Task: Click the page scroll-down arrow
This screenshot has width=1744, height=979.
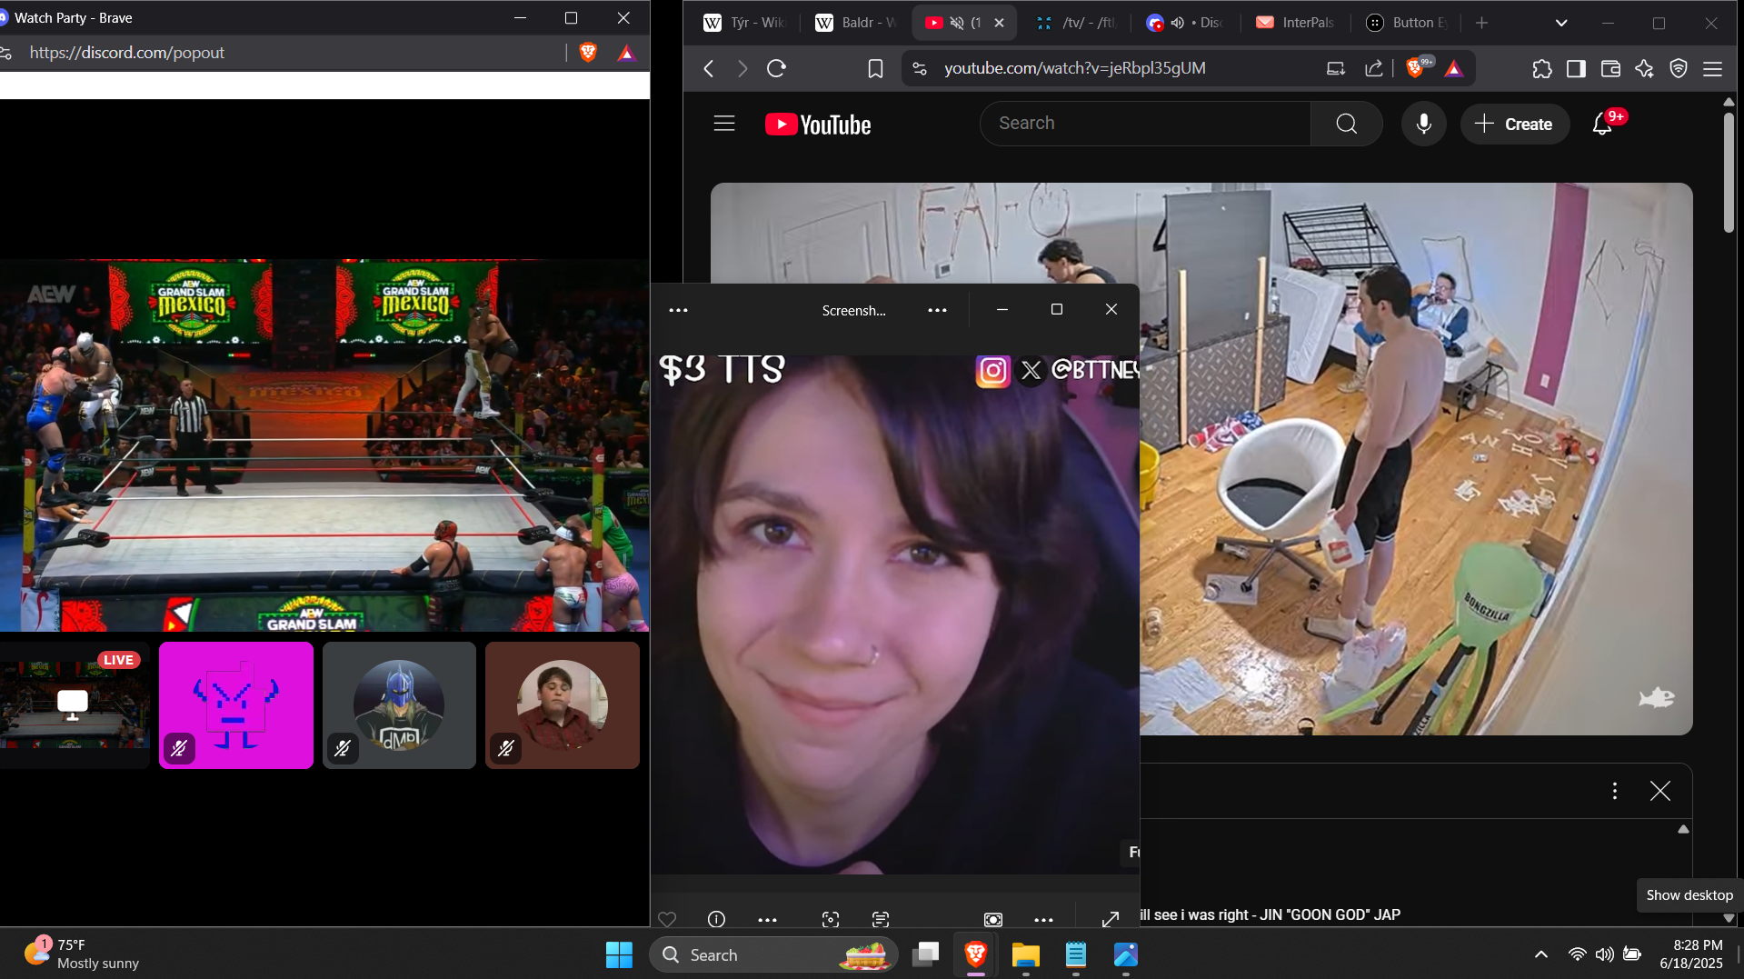Action: click(1729, 918)
